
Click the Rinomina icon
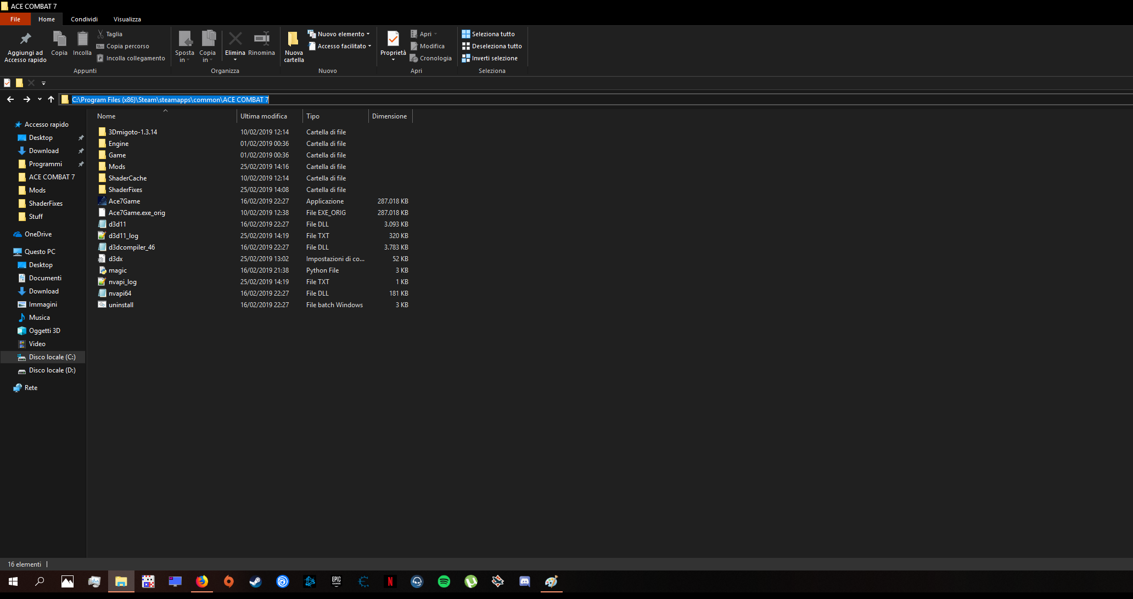[x=261, y=43]
